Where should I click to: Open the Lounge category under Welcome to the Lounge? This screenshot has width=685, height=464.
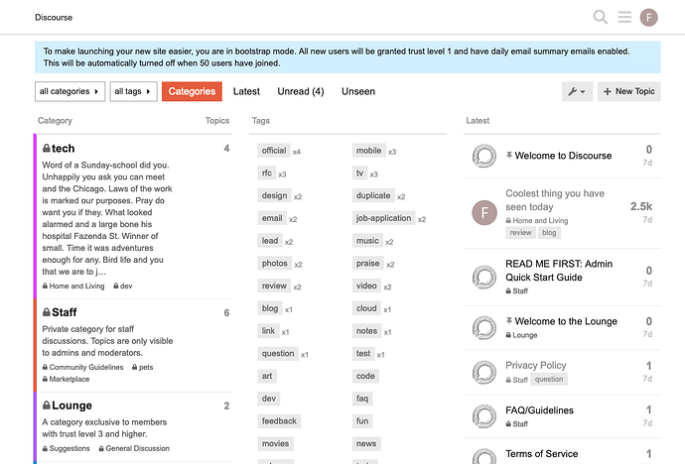click(521, 335)
